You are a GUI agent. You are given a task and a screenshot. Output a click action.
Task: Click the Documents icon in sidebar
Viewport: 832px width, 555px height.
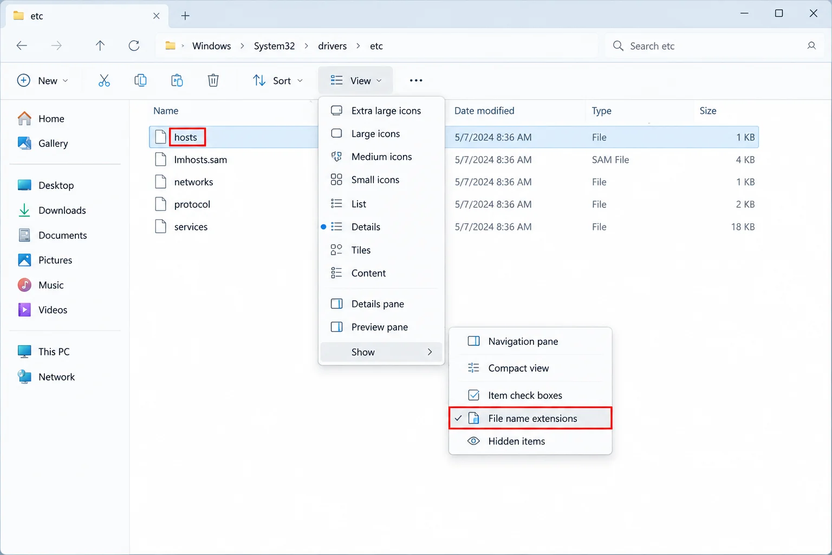[24, 235]
